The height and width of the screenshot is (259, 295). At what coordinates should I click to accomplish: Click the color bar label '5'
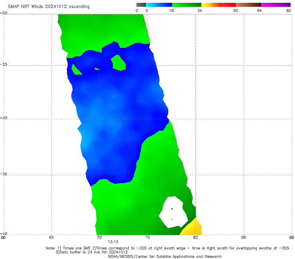coord(147,10)
